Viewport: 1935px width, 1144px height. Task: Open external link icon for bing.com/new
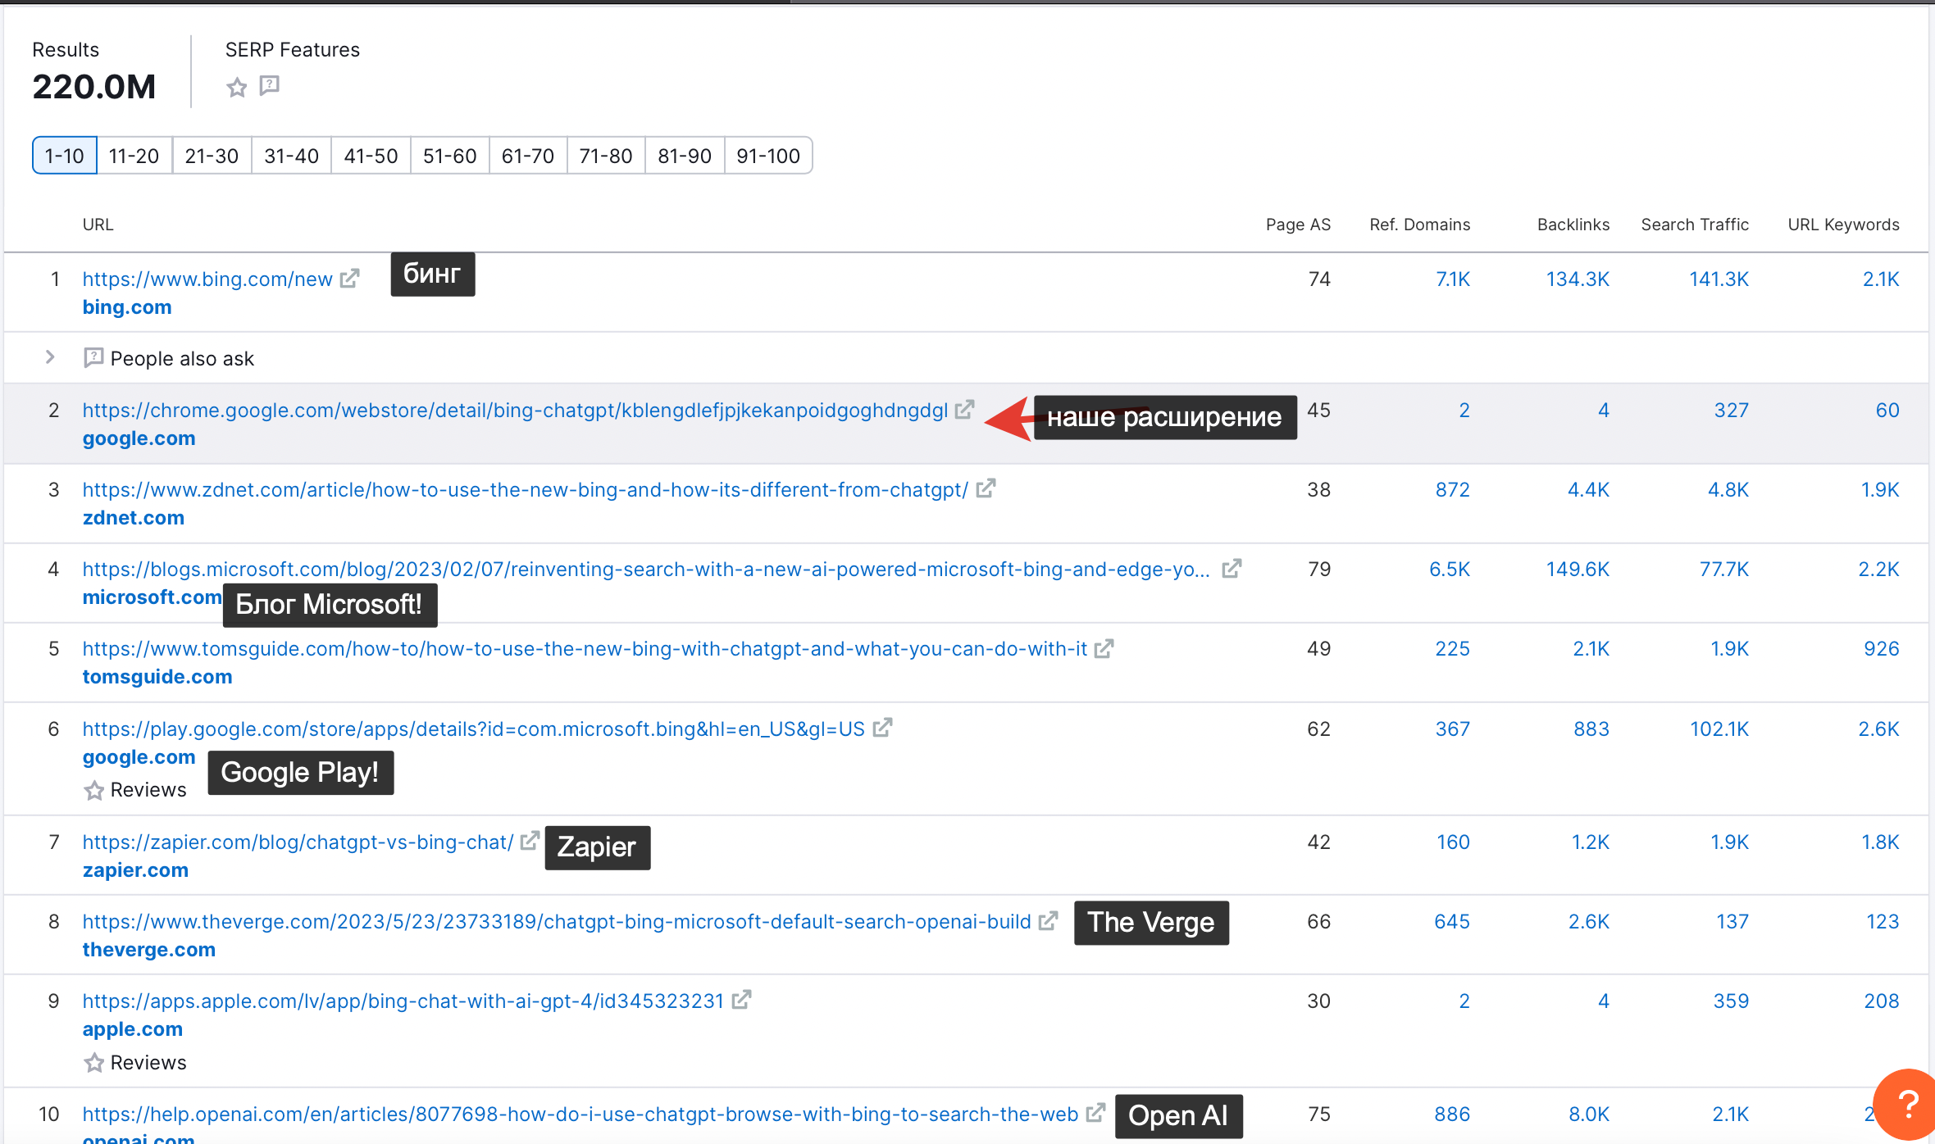tap(350, 279)
